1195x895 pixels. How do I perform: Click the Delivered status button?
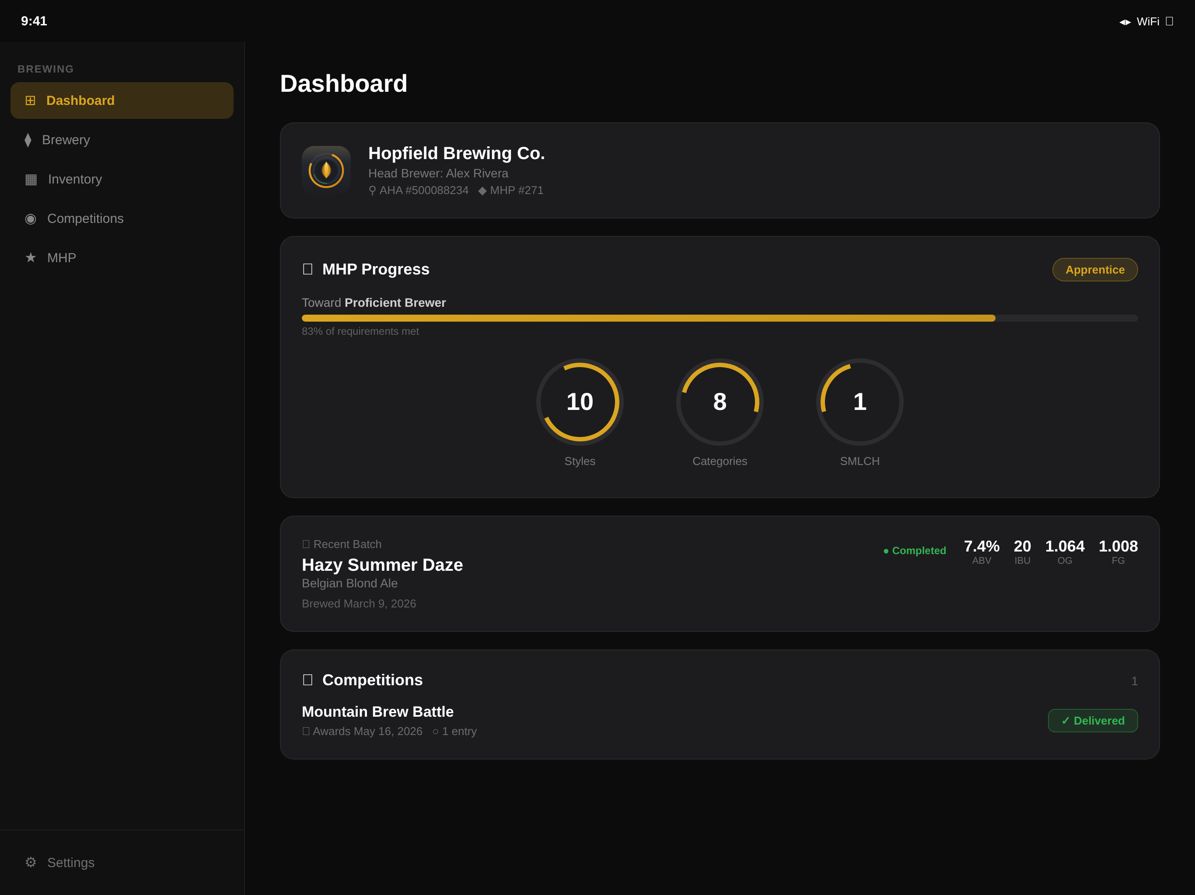pyautogui.click(x=1092, y=720)
